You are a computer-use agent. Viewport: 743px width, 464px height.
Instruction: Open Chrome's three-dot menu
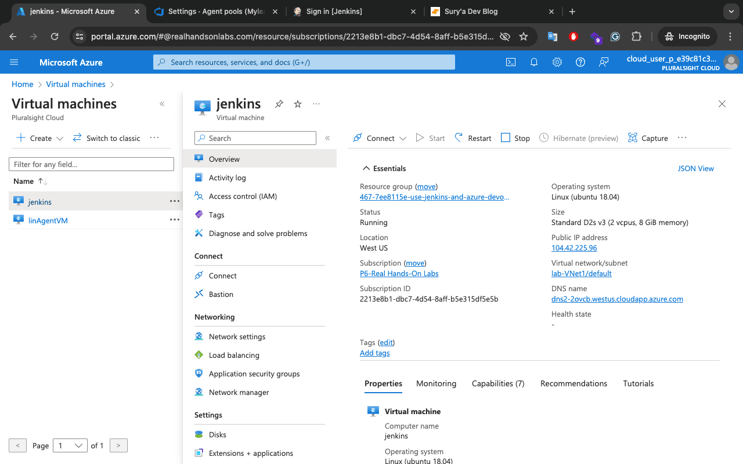(x=730, y=37)
